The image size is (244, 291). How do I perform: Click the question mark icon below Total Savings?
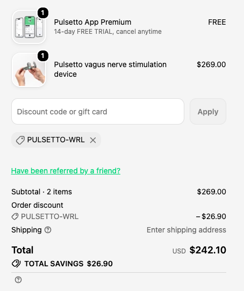coord(18,280)
